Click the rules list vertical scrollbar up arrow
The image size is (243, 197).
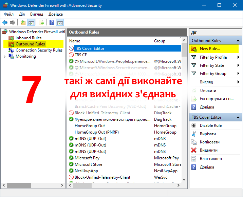pyautogui.click(x=184, y=40)
